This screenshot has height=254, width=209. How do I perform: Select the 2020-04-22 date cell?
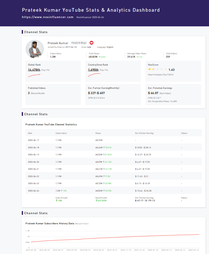tap(33, 176)
